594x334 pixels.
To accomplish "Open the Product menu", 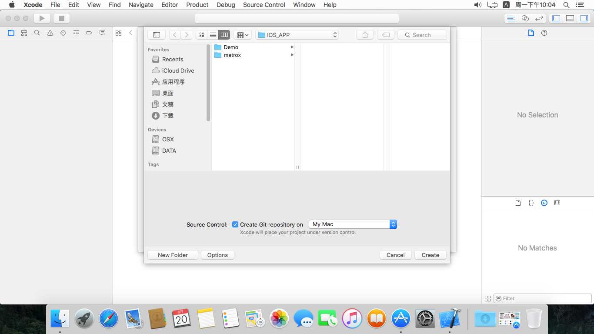I will [197, 5].
